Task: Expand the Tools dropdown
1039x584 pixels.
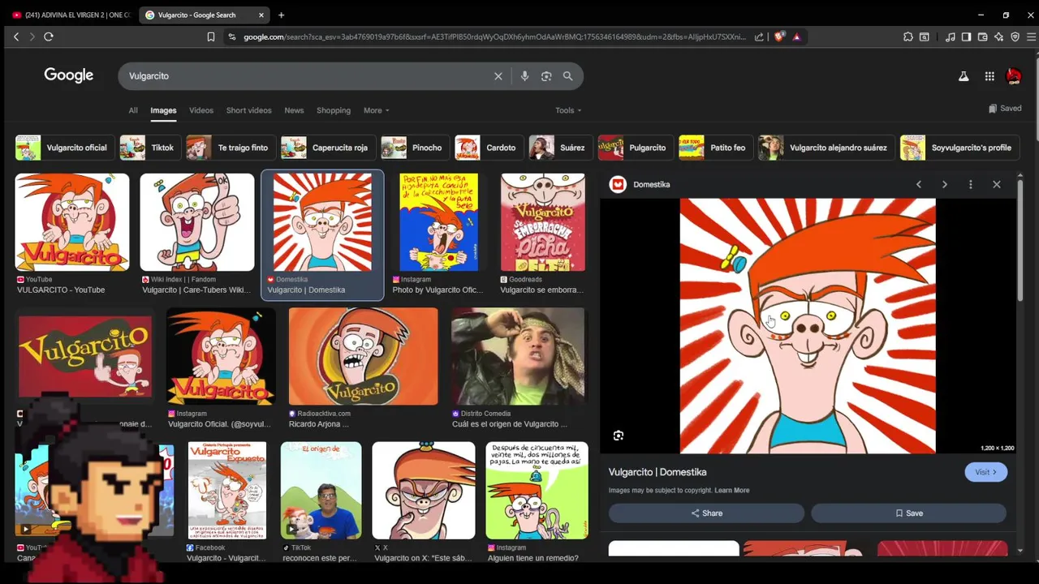Action: point(568,110)
